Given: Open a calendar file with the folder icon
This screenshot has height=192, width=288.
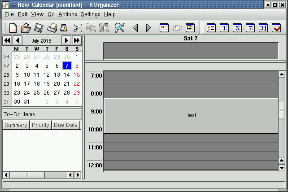Looking at the screenshot, I should [26, 28].
